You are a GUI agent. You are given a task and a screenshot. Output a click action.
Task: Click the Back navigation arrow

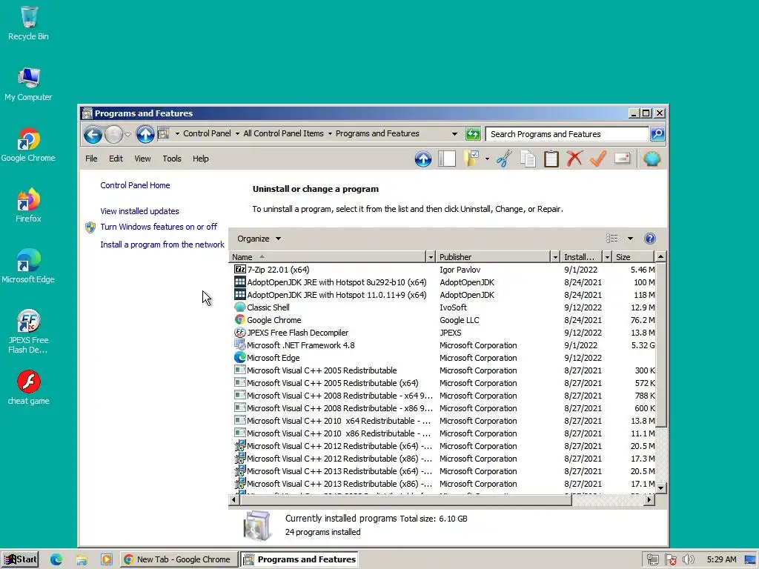93,134
